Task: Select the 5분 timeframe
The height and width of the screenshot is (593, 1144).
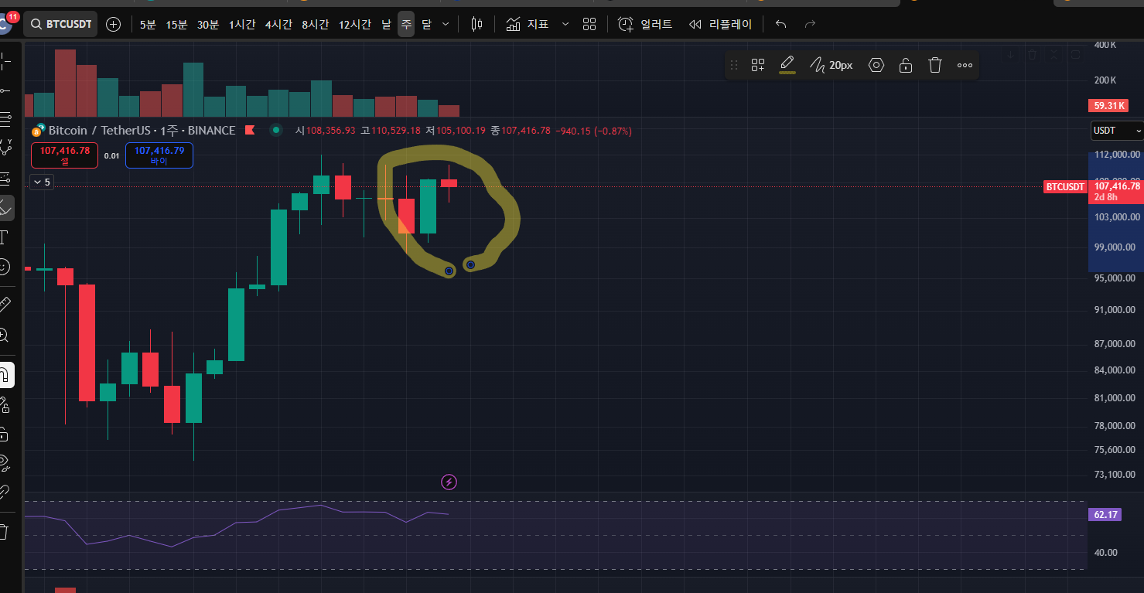Action: coord(148,24)
